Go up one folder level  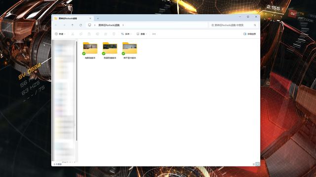[x=73, y=25]
